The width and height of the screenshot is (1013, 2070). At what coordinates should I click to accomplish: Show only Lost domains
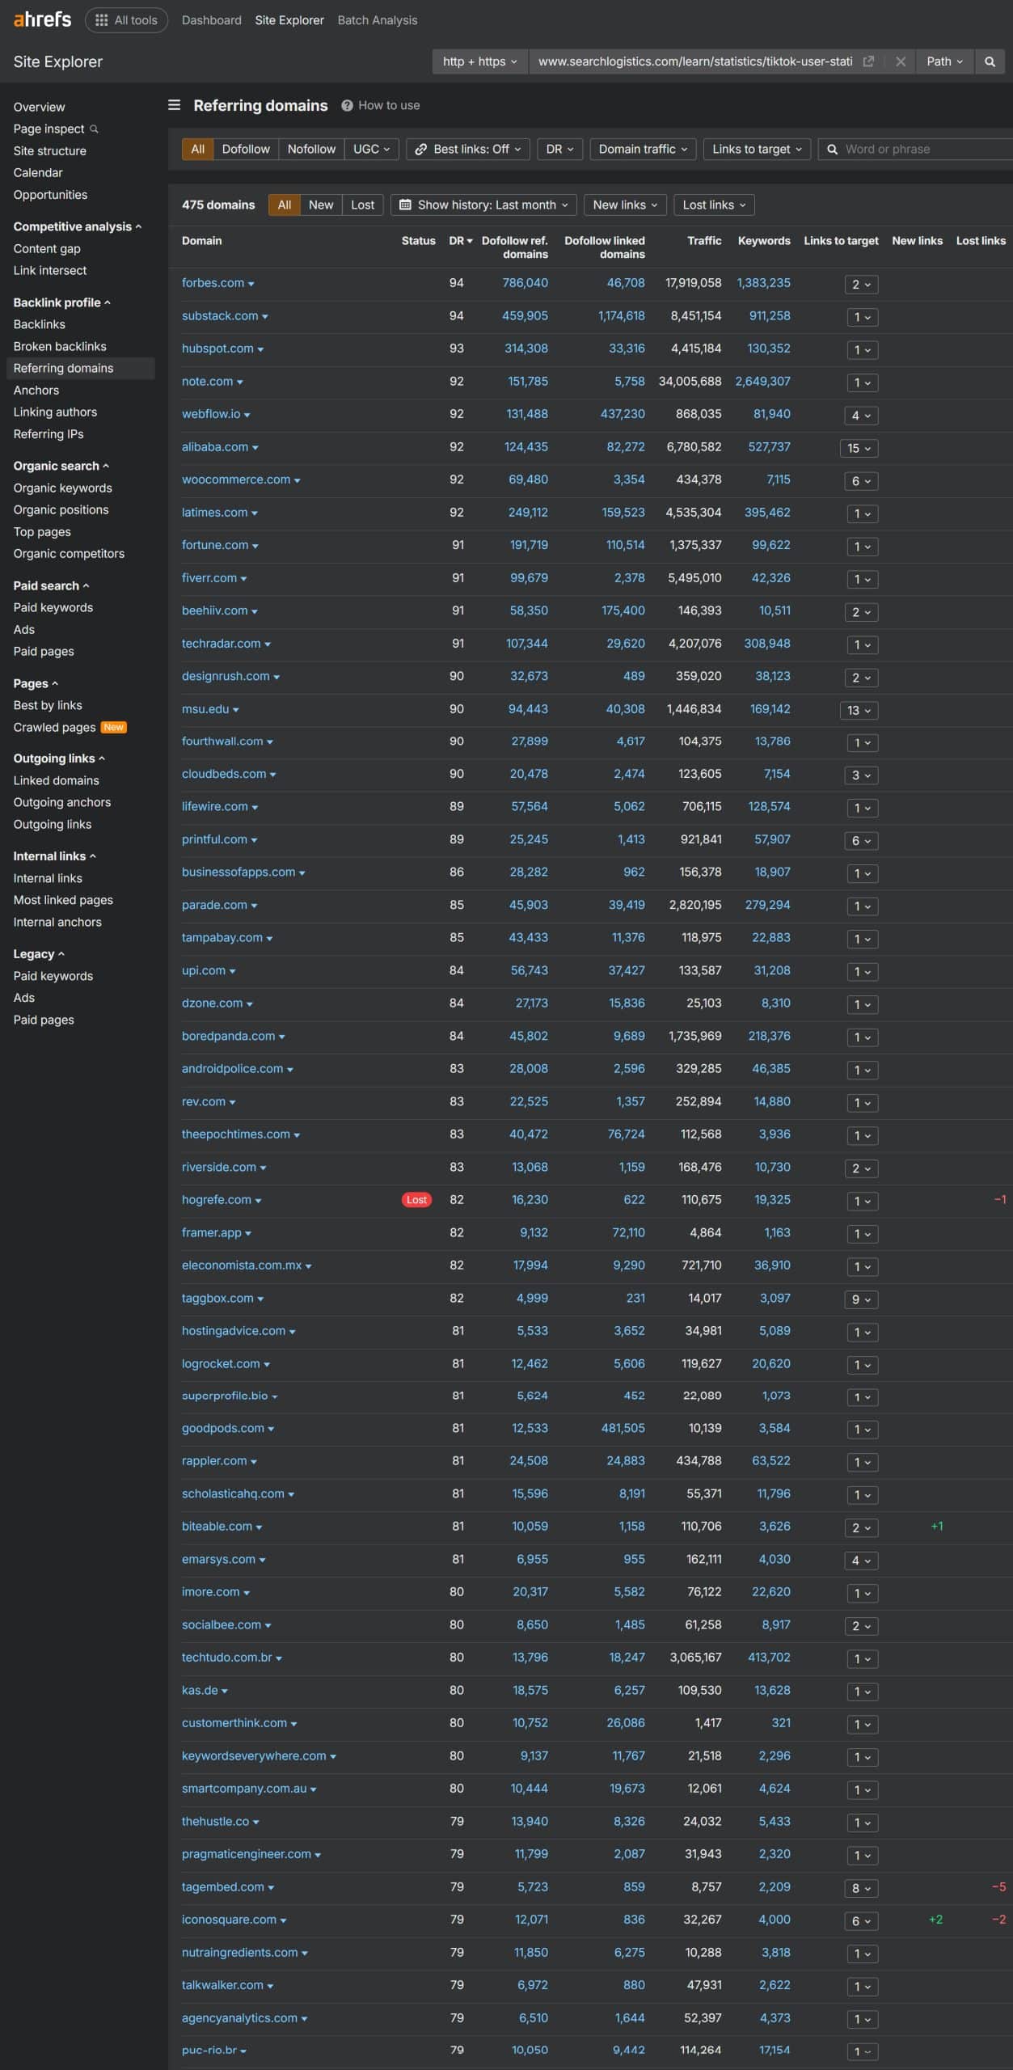click(x=362, y=205)
